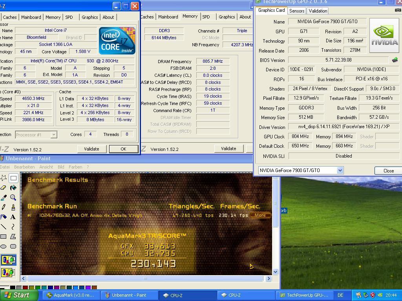Choose the Ellipse shape tool

[4, 246]
